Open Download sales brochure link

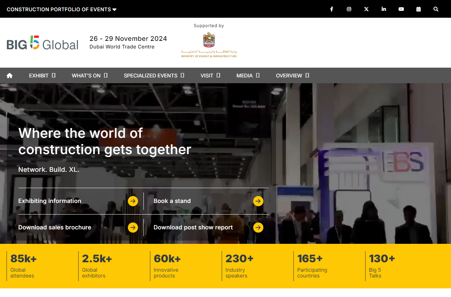(x=55, y=227)
